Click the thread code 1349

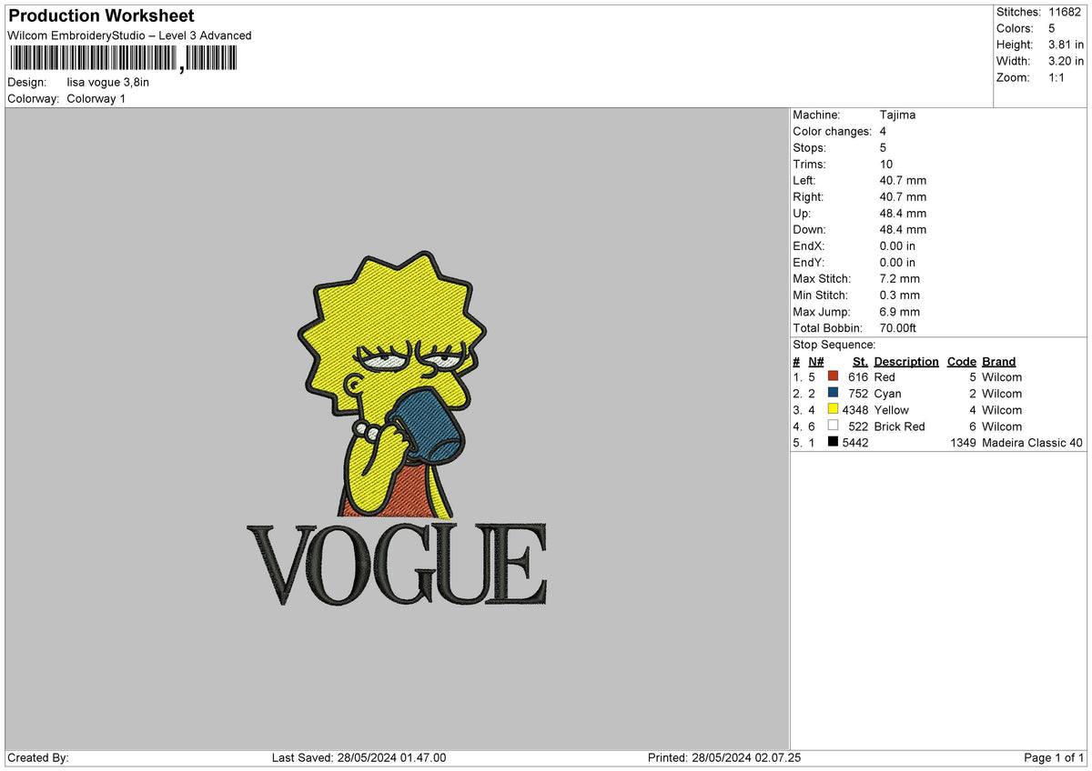pos(963,443)
